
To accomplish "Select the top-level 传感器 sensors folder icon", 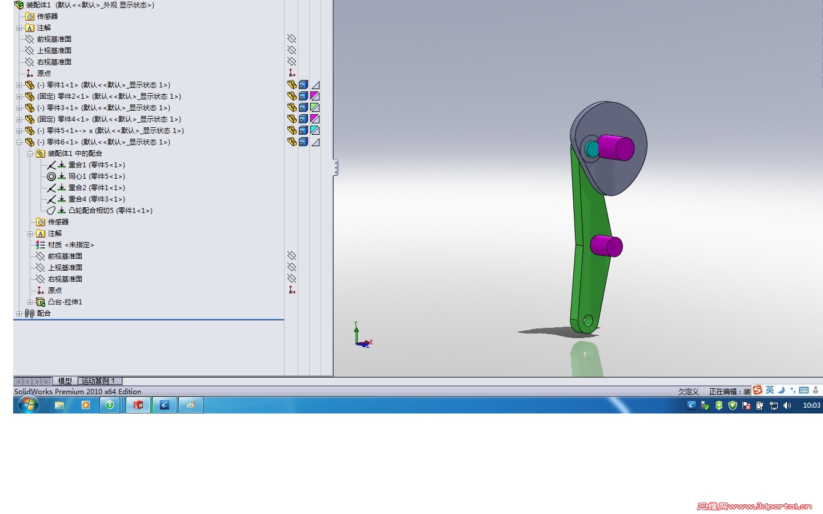I will 30,17.
